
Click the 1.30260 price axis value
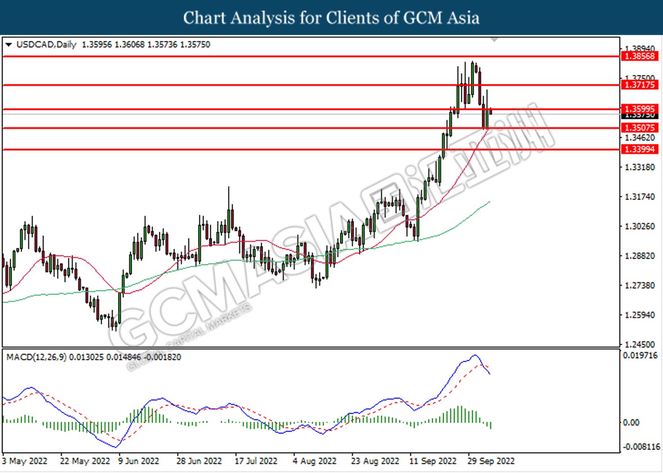coord(640,227)
